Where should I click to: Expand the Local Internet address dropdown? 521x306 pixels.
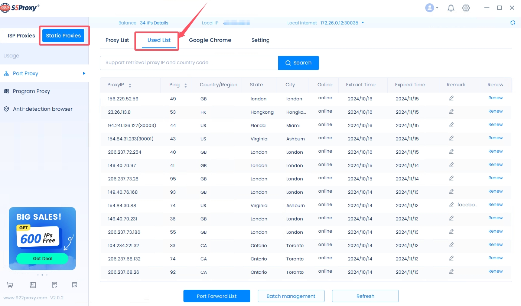pos(362,23)
